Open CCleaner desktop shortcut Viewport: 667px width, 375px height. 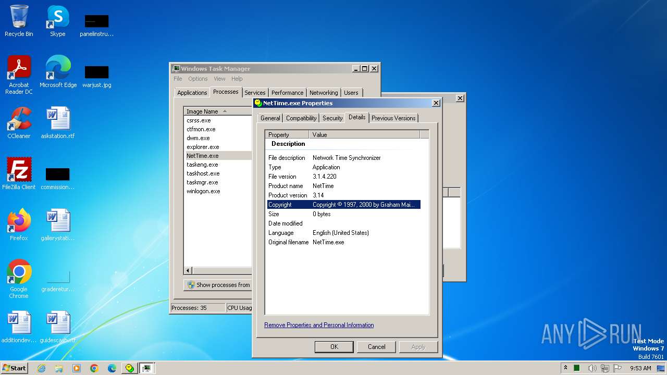19,123
